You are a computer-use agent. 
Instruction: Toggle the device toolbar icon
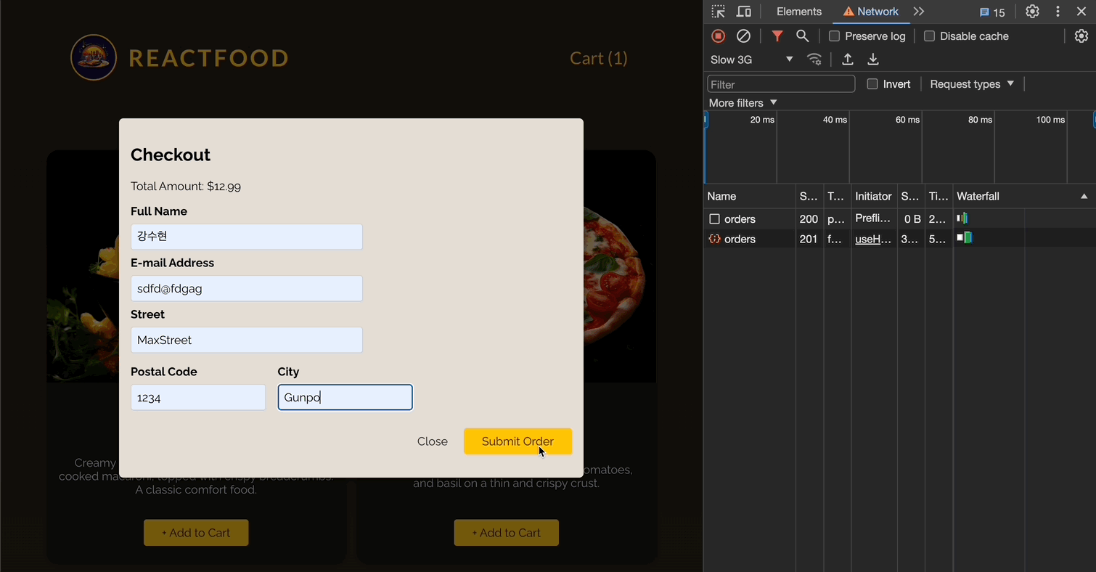coord(743,12)
